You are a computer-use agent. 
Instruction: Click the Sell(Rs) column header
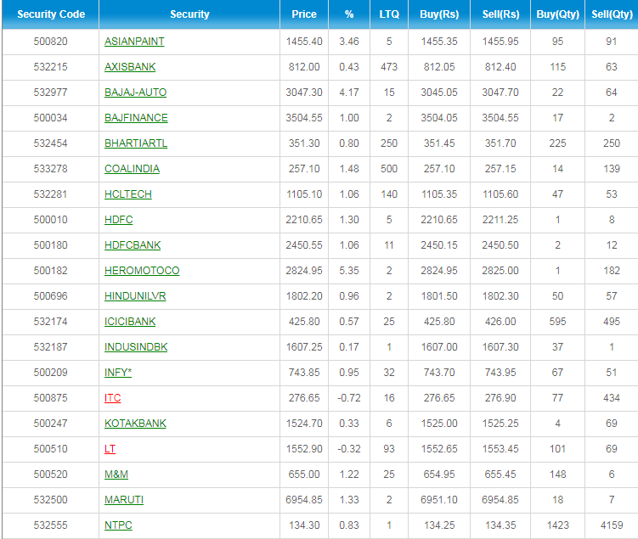pyautogui.click(x=500, y=14)
